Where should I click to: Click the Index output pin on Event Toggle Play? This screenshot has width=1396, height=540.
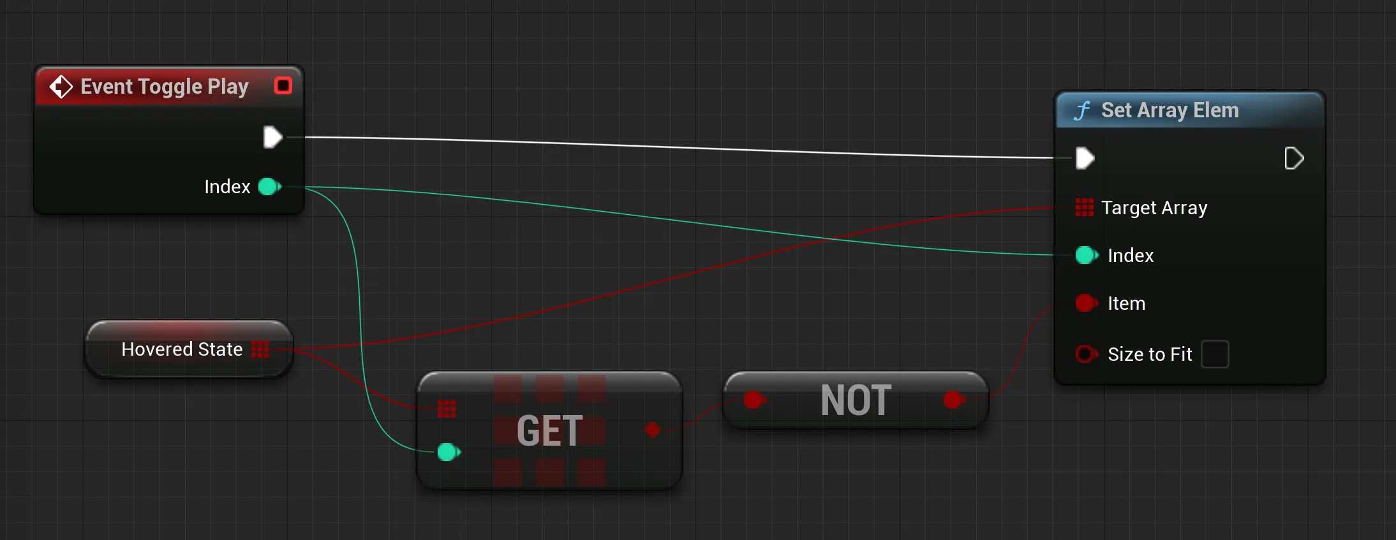pyautogui.click(x=269, y=187)
